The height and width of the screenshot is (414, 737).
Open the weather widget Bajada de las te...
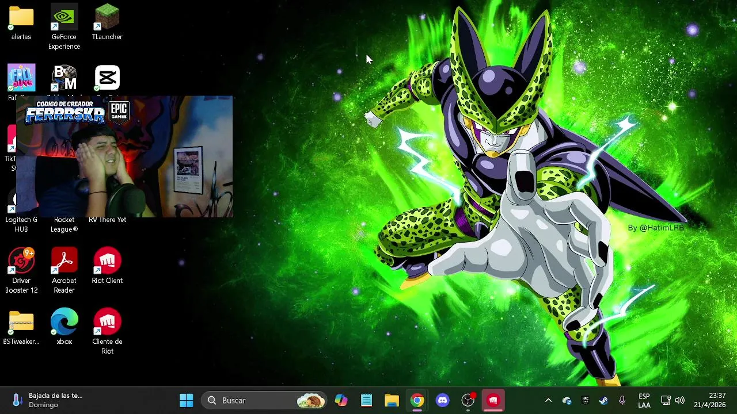coord(47,400)
